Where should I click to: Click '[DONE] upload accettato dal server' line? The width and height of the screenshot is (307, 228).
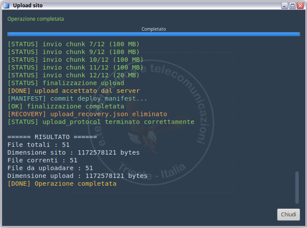click(x=74, y=91)
